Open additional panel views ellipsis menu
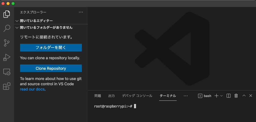Screen dimensions: 256x122 click(186, 96)
